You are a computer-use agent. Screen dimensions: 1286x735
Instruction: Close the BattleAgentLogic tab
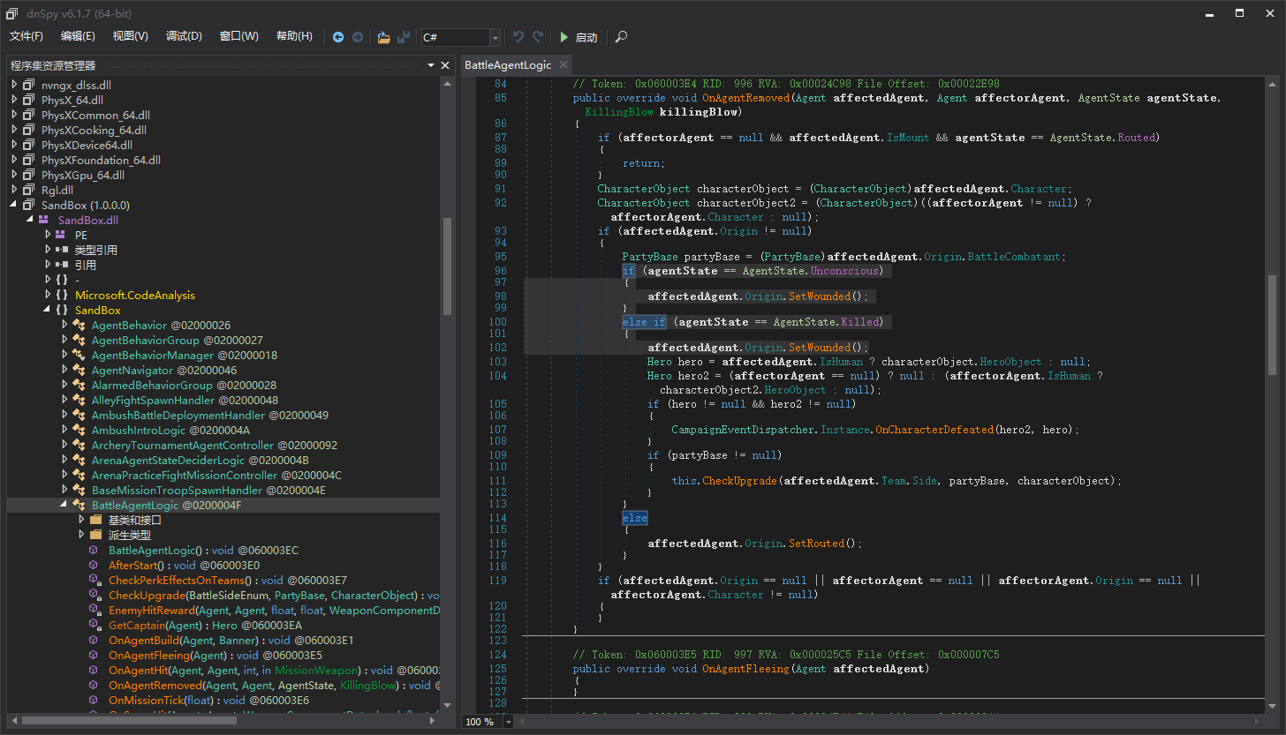pos(563,64)
